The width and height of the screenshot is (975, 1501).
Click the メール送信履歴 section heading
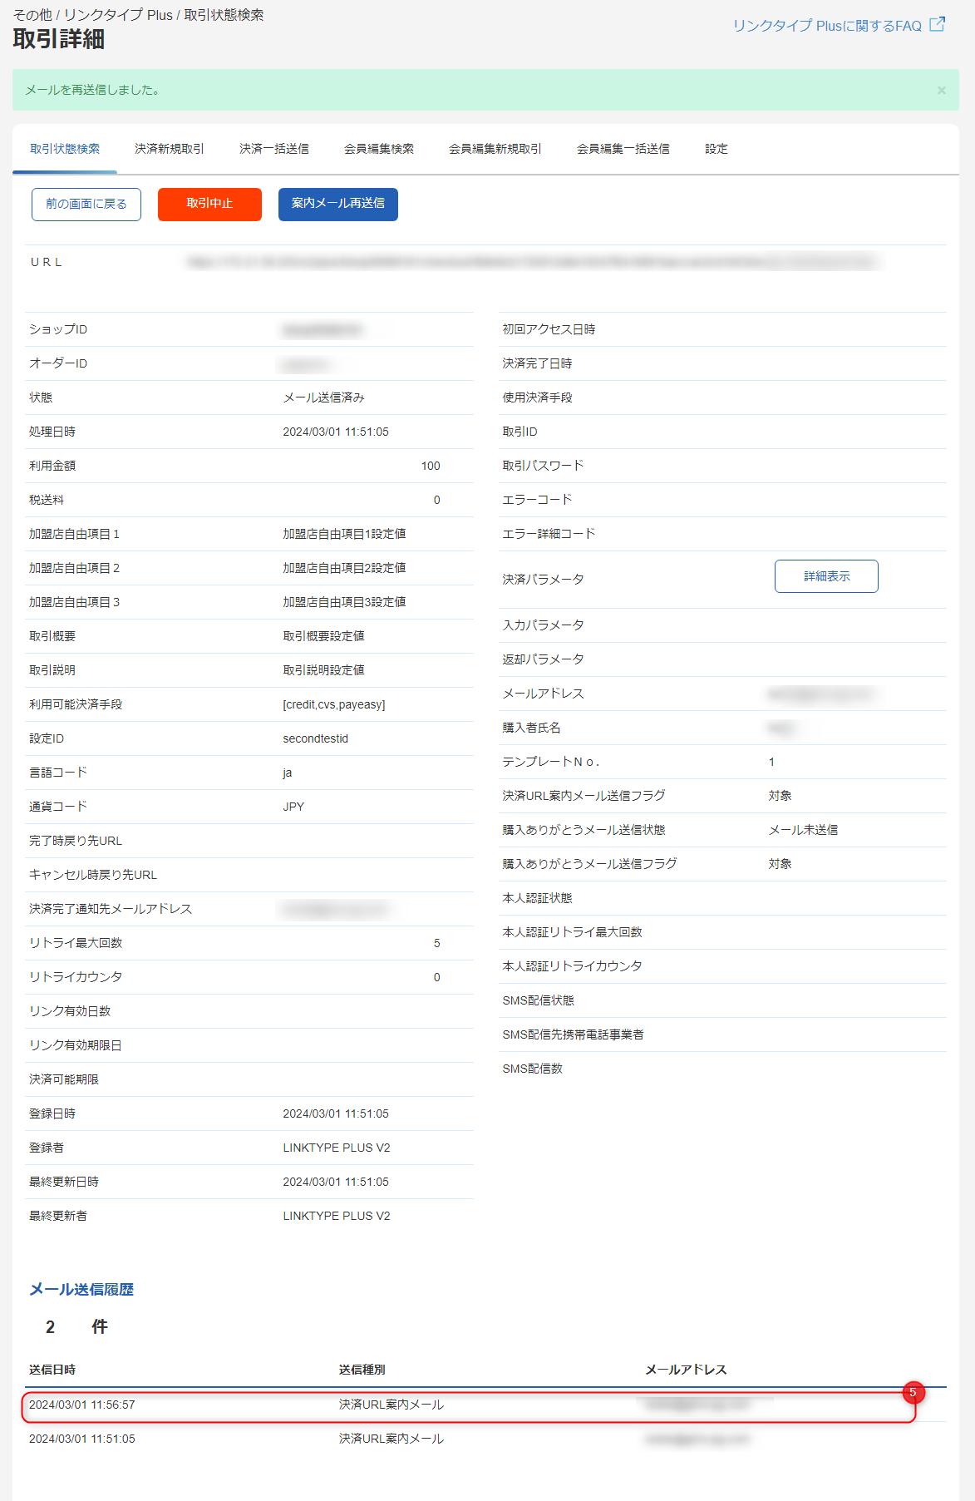click(x=81, y=1290)
